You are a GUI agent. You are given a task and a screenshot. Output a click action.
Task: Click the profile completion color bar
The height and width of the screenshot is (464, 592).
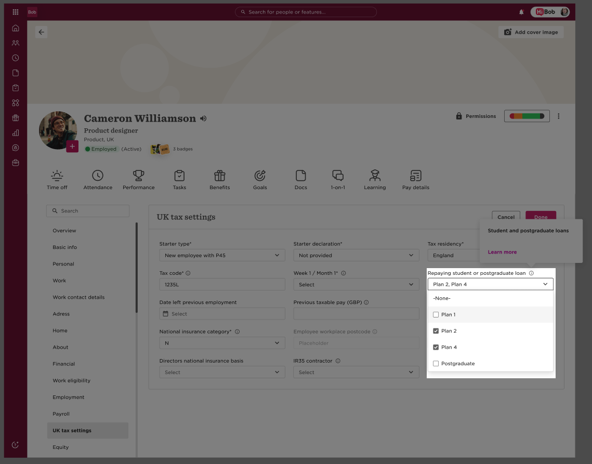pyautogui.click(x=527, y=116)
